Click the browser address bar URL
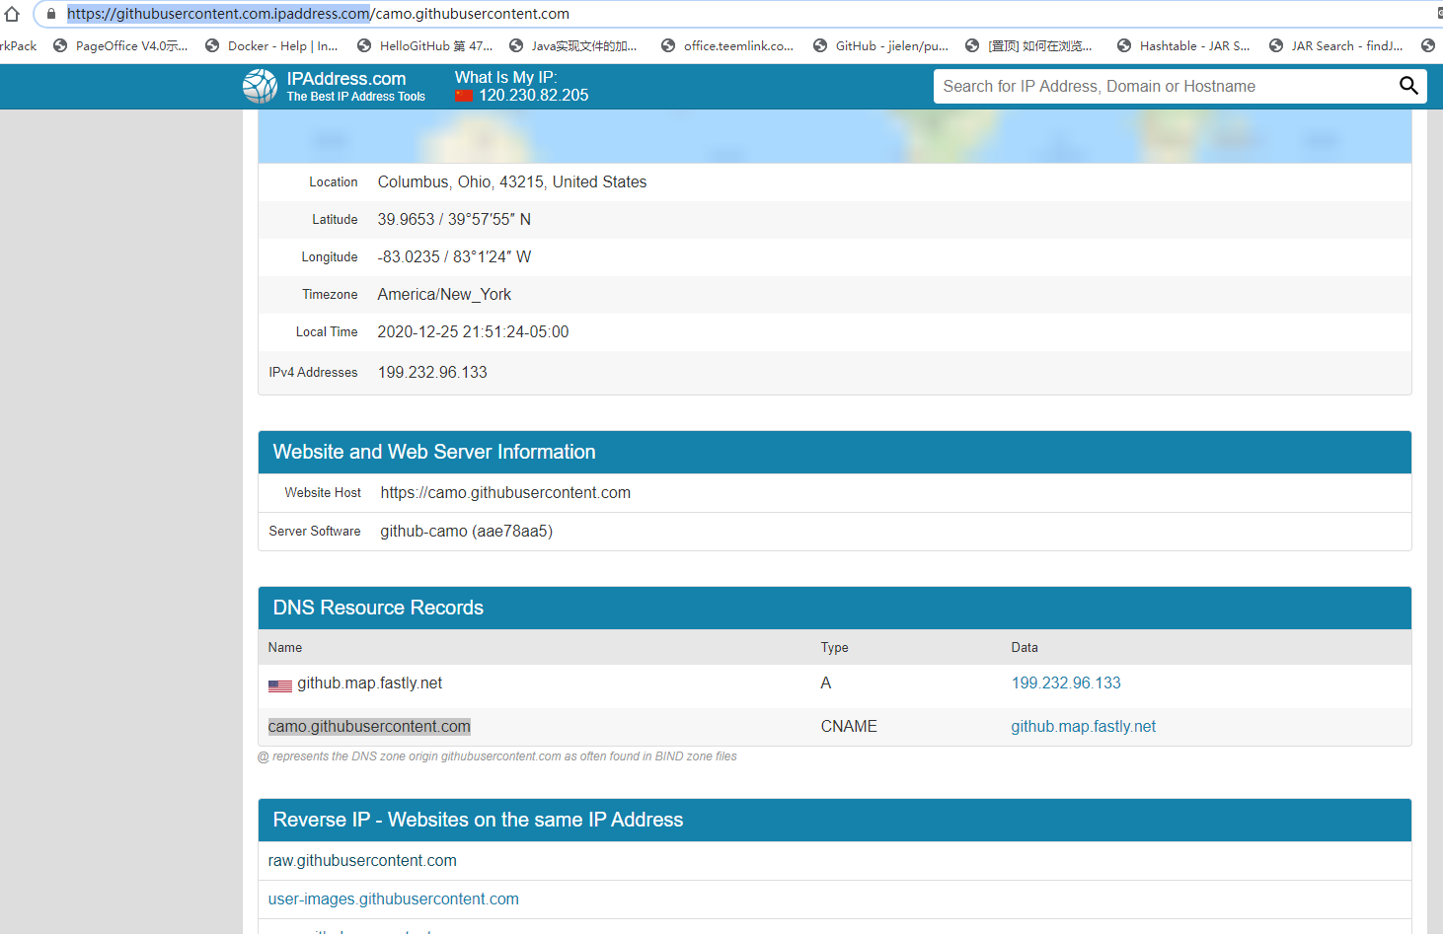 pyautogui.click(x=318, y=14)
